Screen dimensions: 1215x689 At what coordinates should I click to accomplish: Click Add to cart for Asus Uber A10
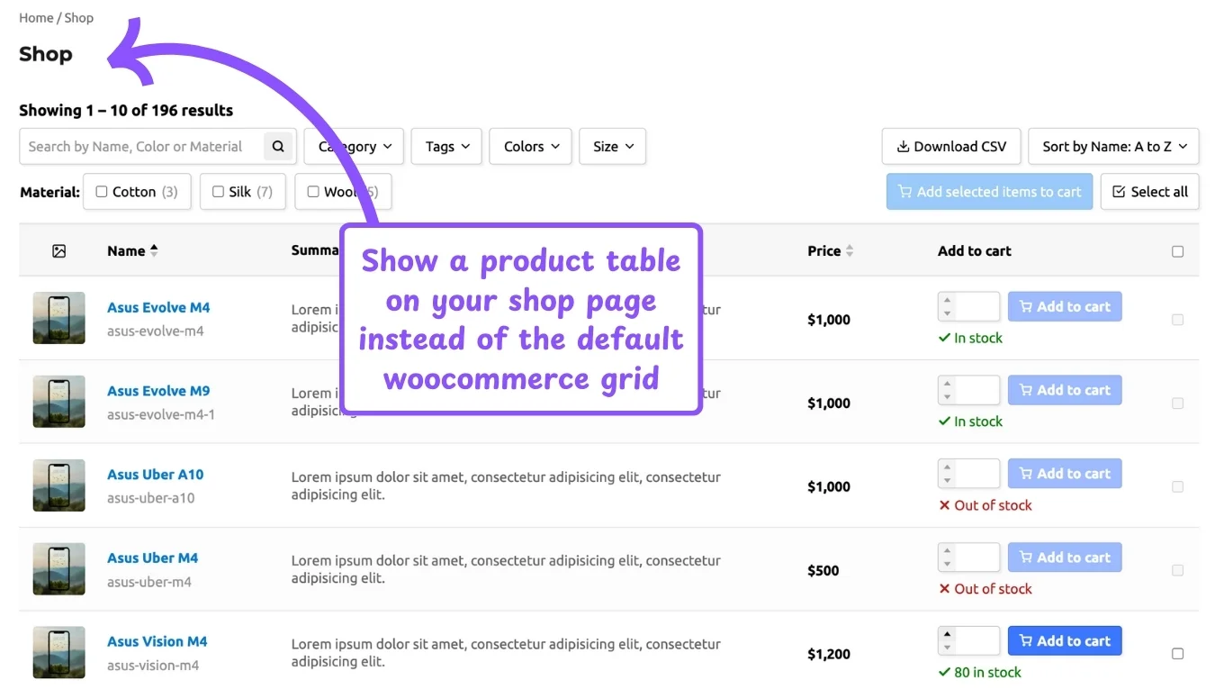coord(1065,474)
